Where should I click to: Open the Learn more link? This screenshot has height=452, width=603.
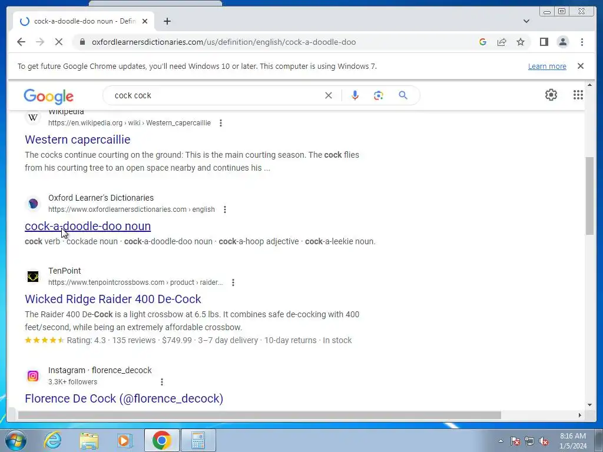click(x=547, y=66)
